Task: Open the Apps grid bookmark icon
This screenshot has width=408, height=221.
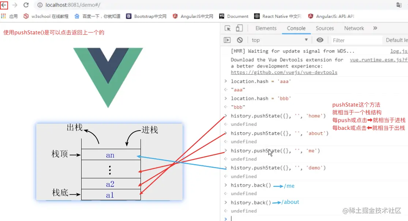Action: pyautogui.click(x=3, y=16)
